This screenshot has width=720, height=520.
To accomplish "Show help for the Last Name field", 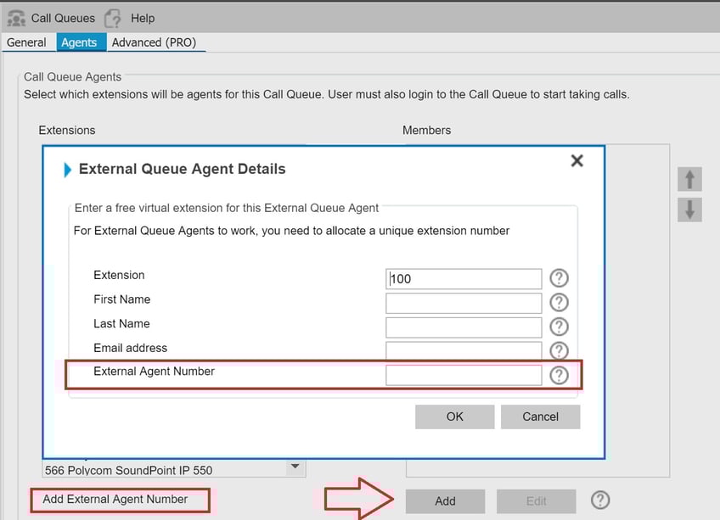I will point(559,327).
